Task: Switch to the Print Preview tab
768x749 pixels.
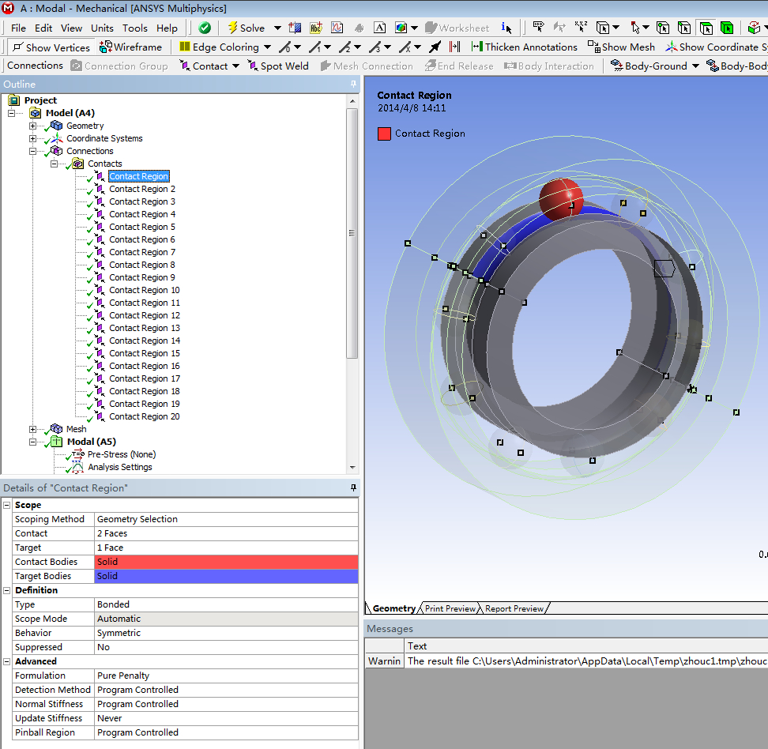Action: 450,608
